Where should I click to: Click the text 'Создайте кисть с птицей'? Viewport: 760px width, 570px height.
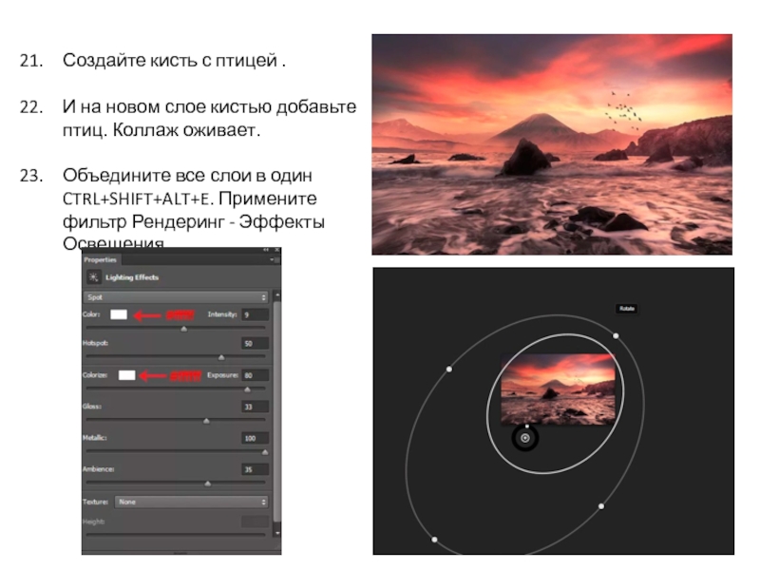170,60
